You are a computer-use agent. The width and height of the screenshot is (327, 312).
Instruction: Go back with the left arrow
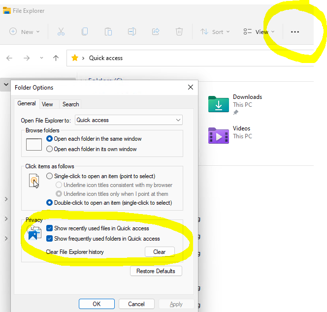point(9,58)
